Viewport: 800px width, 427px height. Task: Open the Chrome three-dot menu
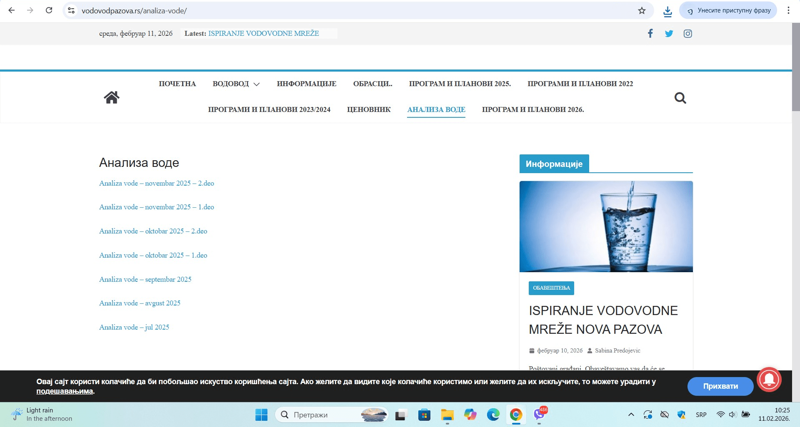[788, 10]
